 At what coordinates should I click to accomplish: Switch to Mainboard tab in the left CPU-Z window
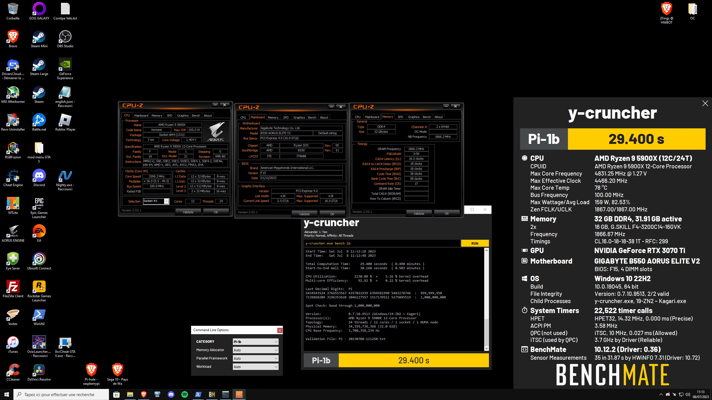[141, 116]
